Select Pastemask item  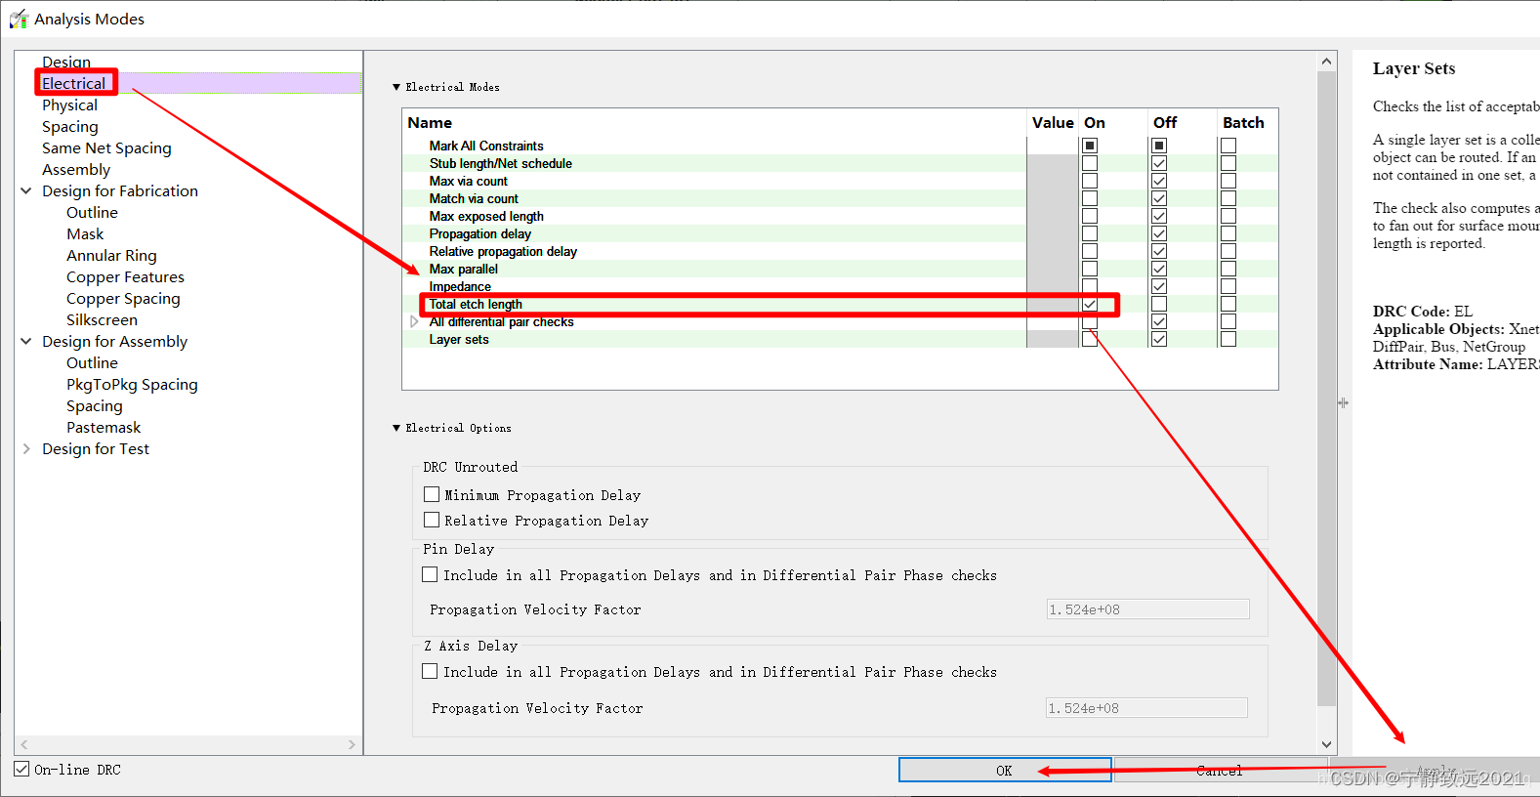[104, 428]
